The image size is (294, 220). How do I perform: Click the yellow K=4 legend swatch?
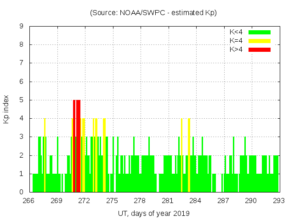tap(260, 41)
